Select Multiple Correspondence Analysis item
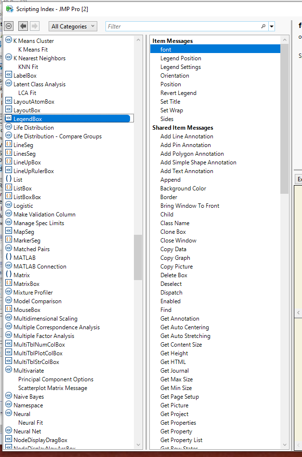Screen dimensions: 302x457 coord(56,327)
